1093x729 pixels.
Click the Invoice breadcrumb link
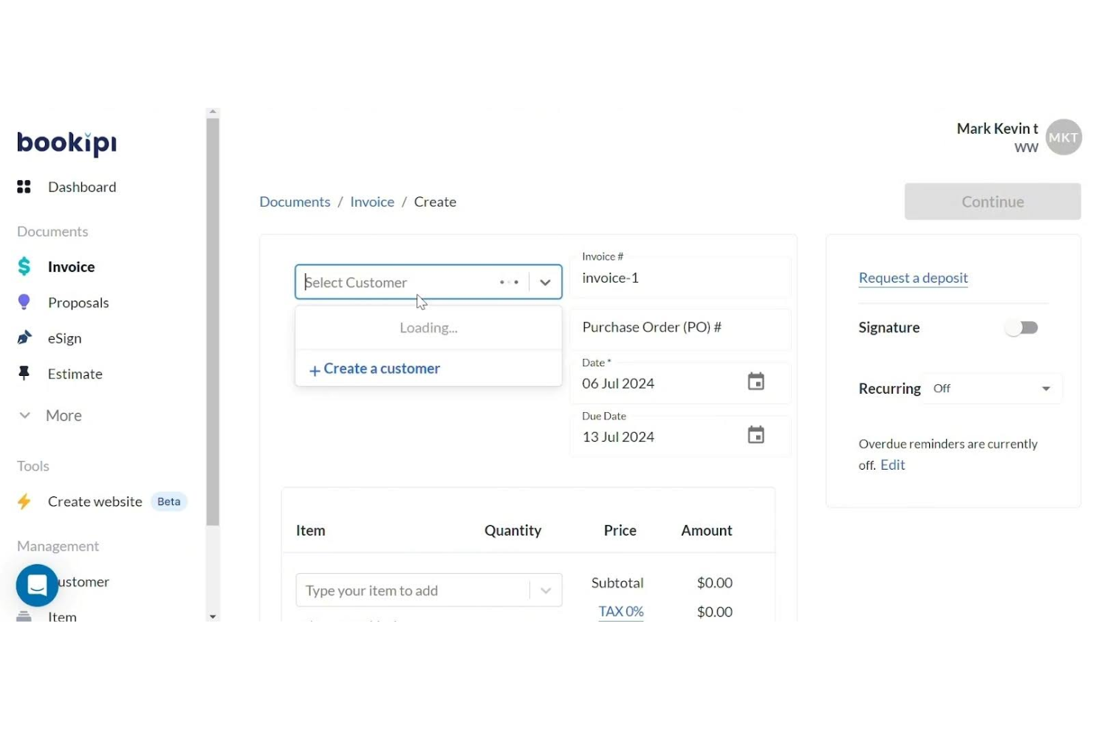click(x=371, y=201)
